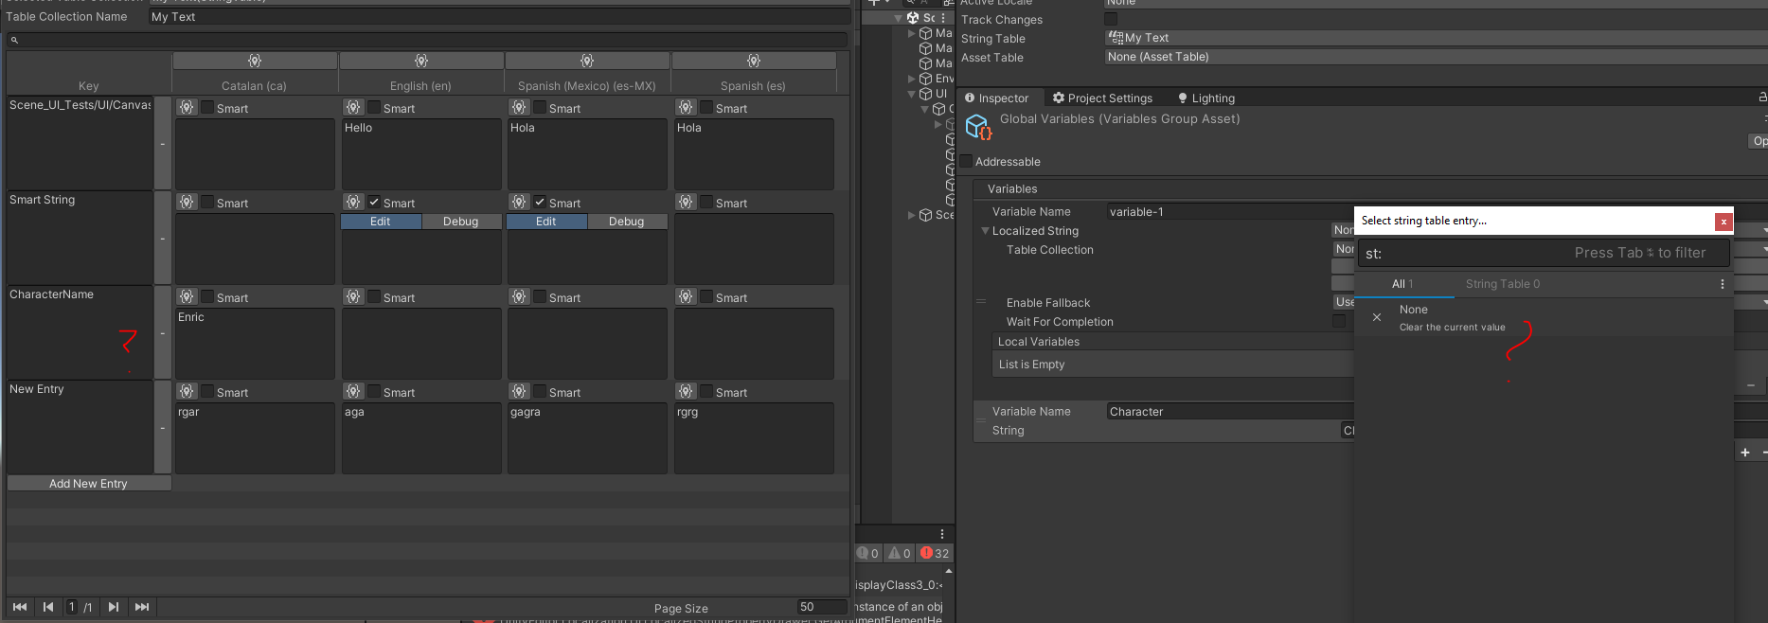Clear current value X icon
The width and height of the screenshot is (1768, 623).
tap(1377, 317)
